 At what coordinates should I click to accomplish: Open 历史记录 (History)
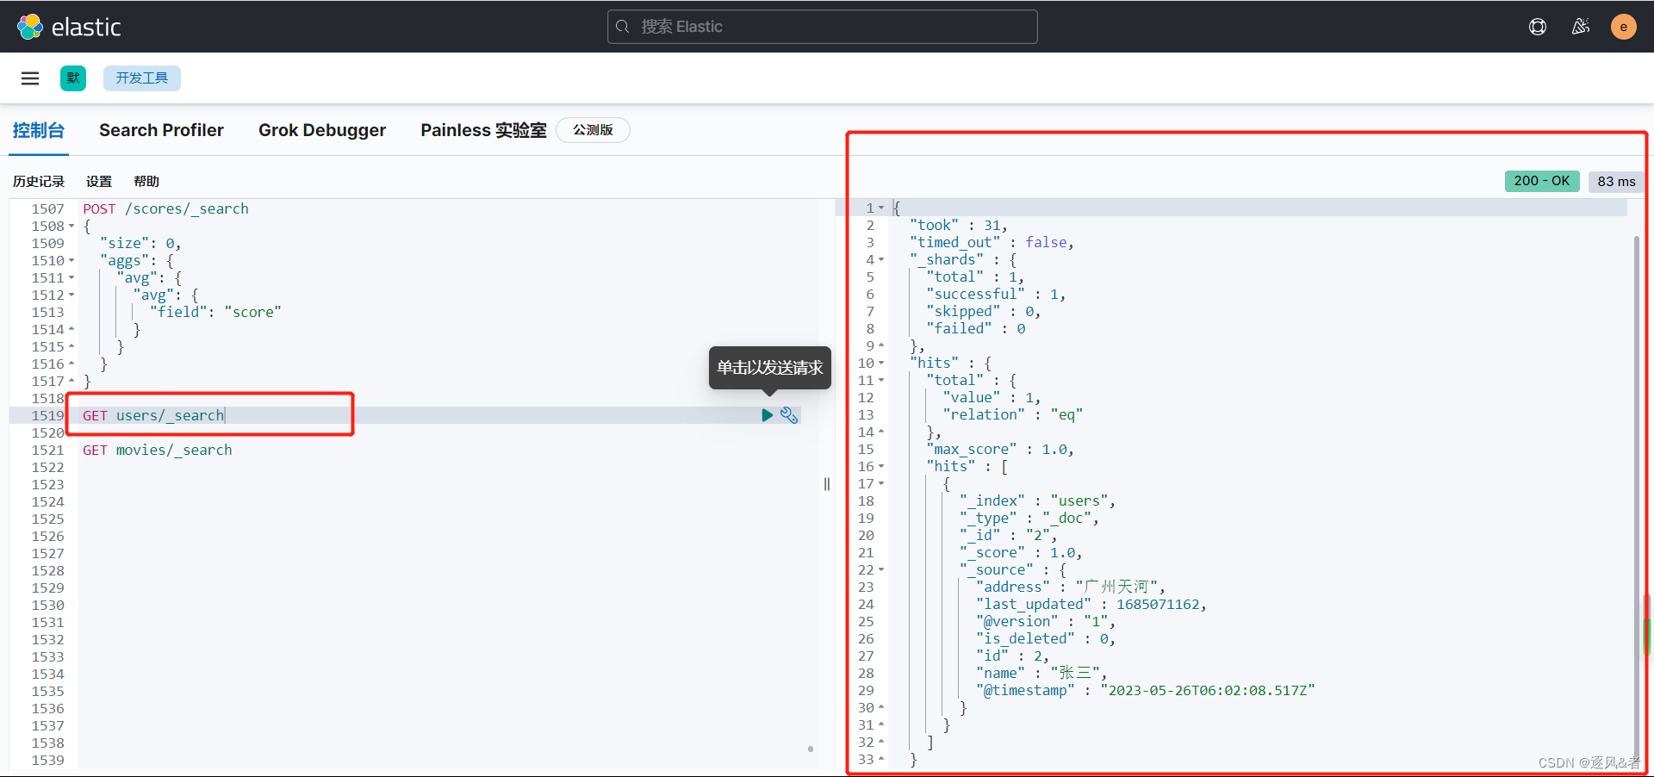click(x=38, y=181)
